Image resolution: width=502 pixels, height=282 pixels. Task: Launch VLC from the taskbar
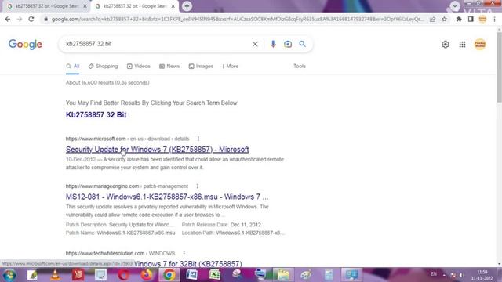(55, 275)
